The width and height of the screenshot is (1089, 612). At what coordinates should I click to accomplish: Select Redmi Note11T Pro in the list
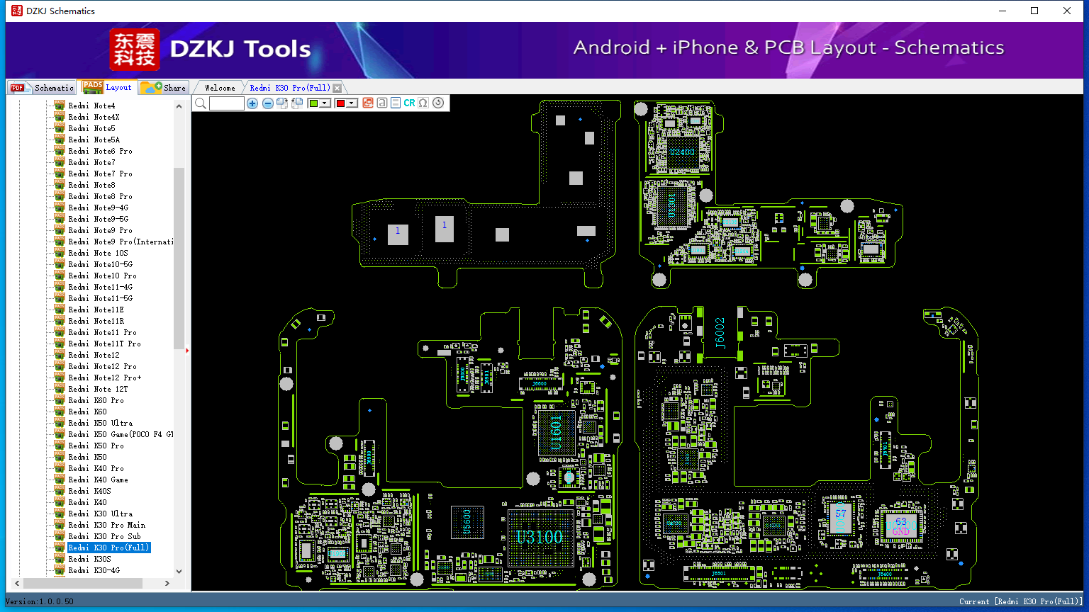105,344
